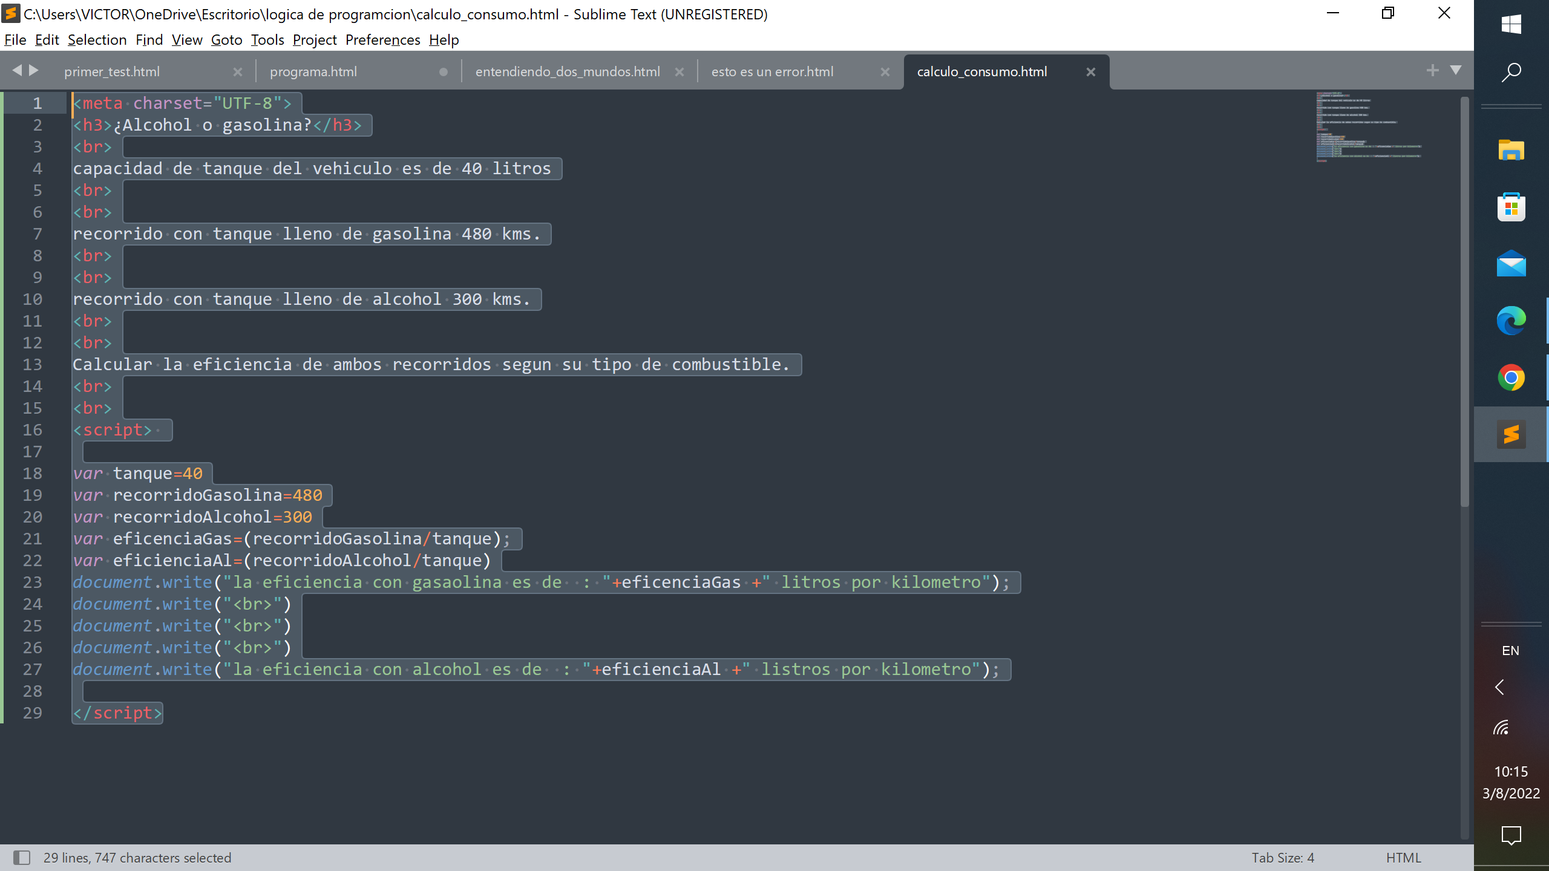Click the closing script tag line

[x=117, y=713]
